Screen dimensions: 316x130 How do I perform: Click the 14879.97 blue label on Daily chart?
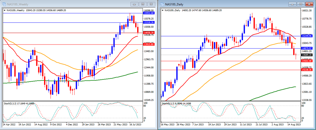307,48
